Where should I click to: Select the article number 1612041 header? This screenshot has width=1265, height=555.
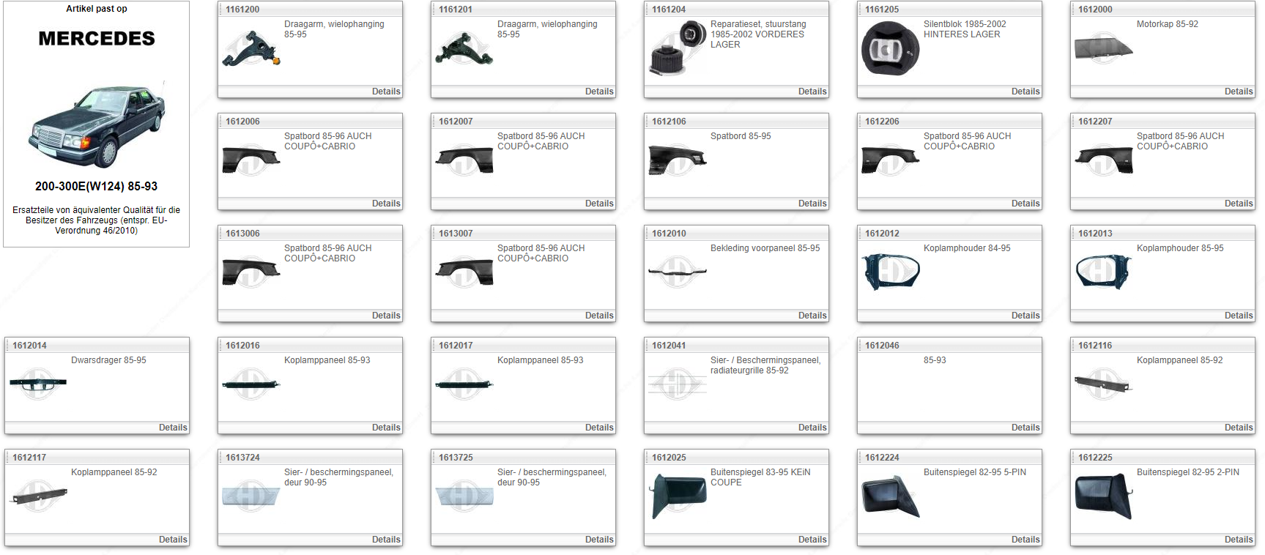pyautogui.click(x=669, y=346)
